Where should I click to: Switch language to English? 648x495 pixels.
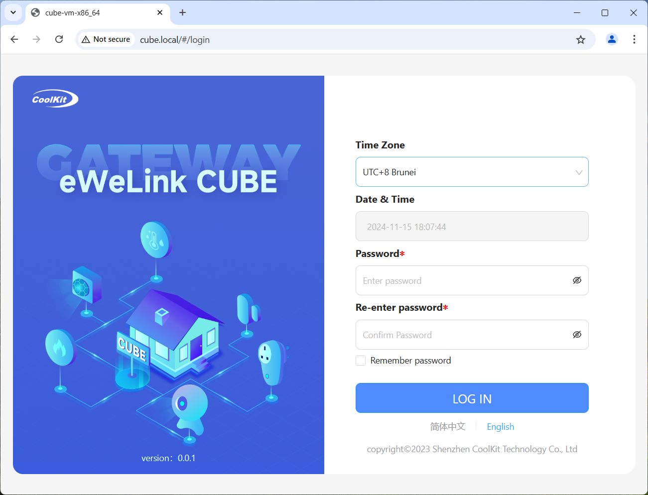(x=501, y=427)
